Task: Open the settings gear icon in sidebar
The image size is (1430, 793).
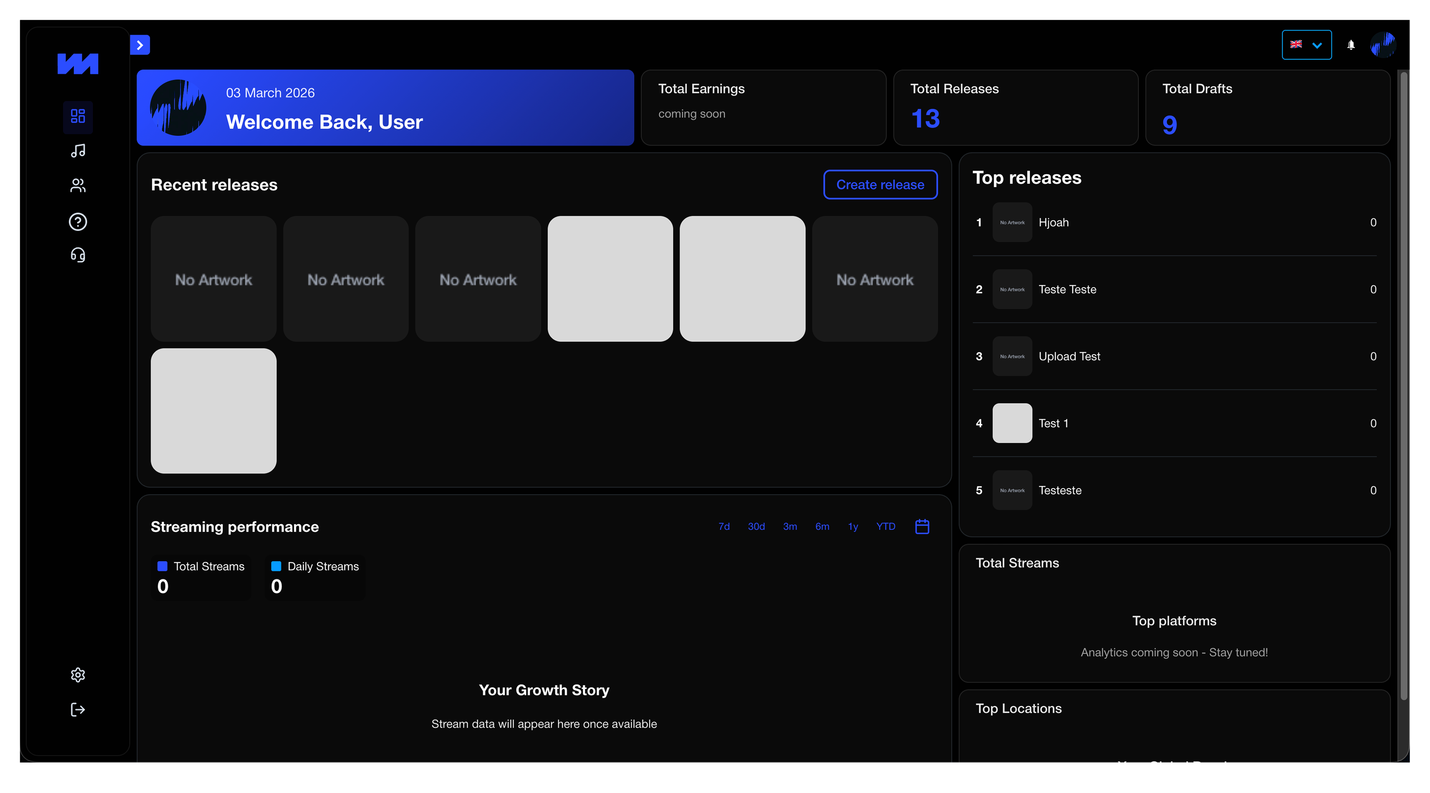Action: (78, 675)
